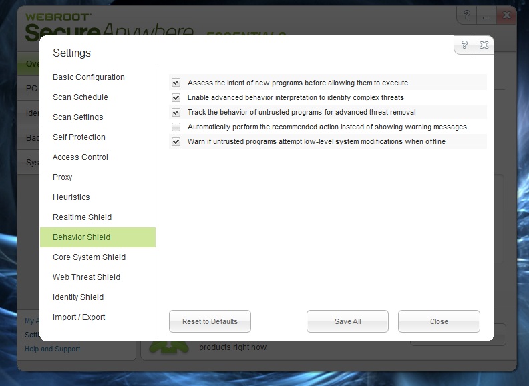Click the main window help question icon

467,15
